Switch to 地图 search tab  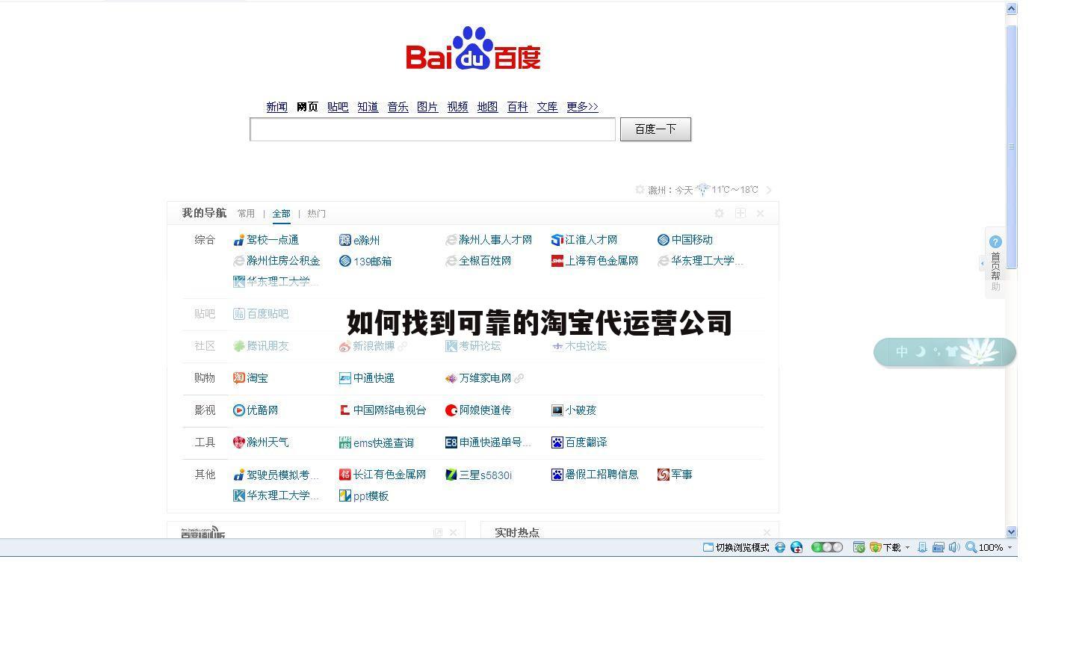[487, 107]
